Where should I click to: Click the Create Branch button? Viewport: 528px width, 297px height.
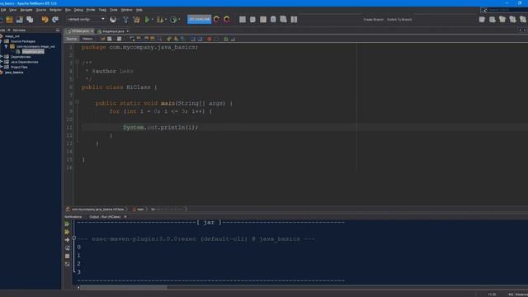click(374, 20)
